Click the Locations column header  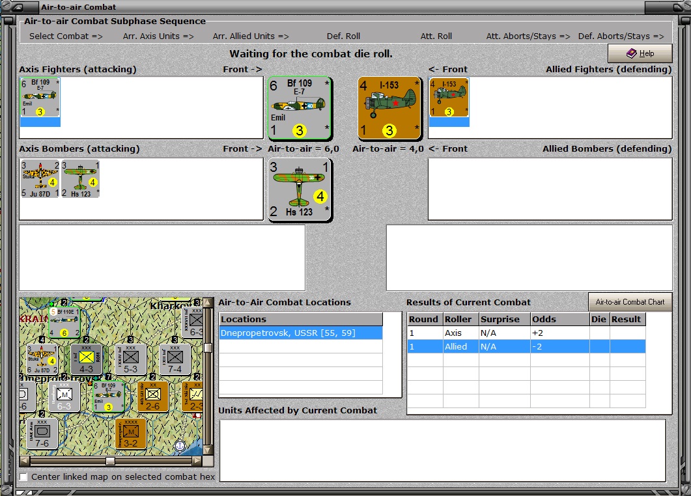[x=301, y=320]
